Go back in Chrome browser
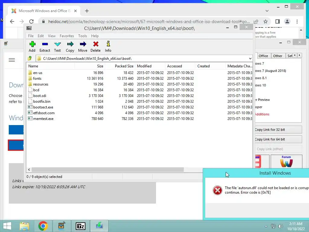309x232 pixels. [x=12, y=21]
